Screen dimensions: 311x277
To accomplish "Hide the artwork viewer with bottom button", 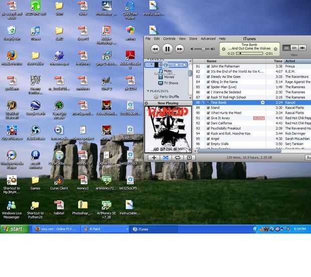I will point(189,158).
